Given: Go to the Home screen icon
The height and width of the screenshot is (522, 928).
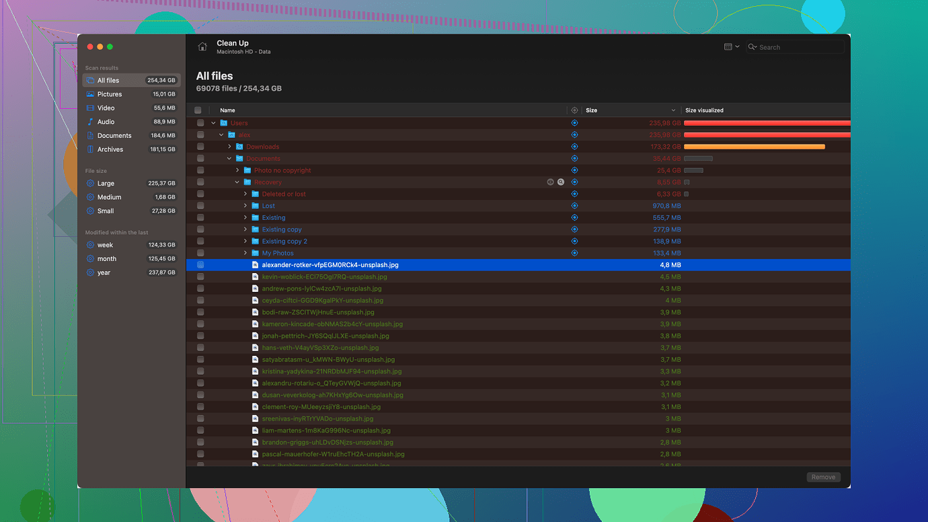Looking at the screenshot, I should (202, 47).
